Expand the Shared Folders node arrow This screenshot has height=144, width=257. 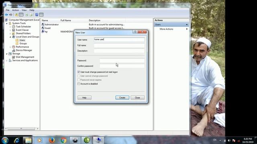point(10,34)
